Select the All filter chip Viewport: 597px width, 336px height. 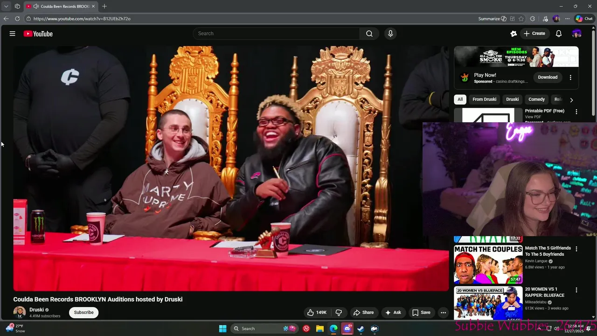click(x=460, y=99)
